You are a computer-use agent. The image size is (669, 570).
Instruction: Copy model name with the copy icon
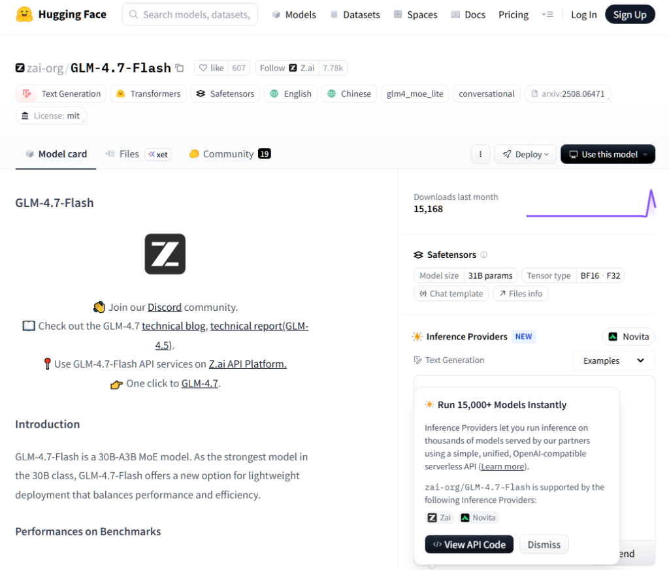(x=180, y=68)
